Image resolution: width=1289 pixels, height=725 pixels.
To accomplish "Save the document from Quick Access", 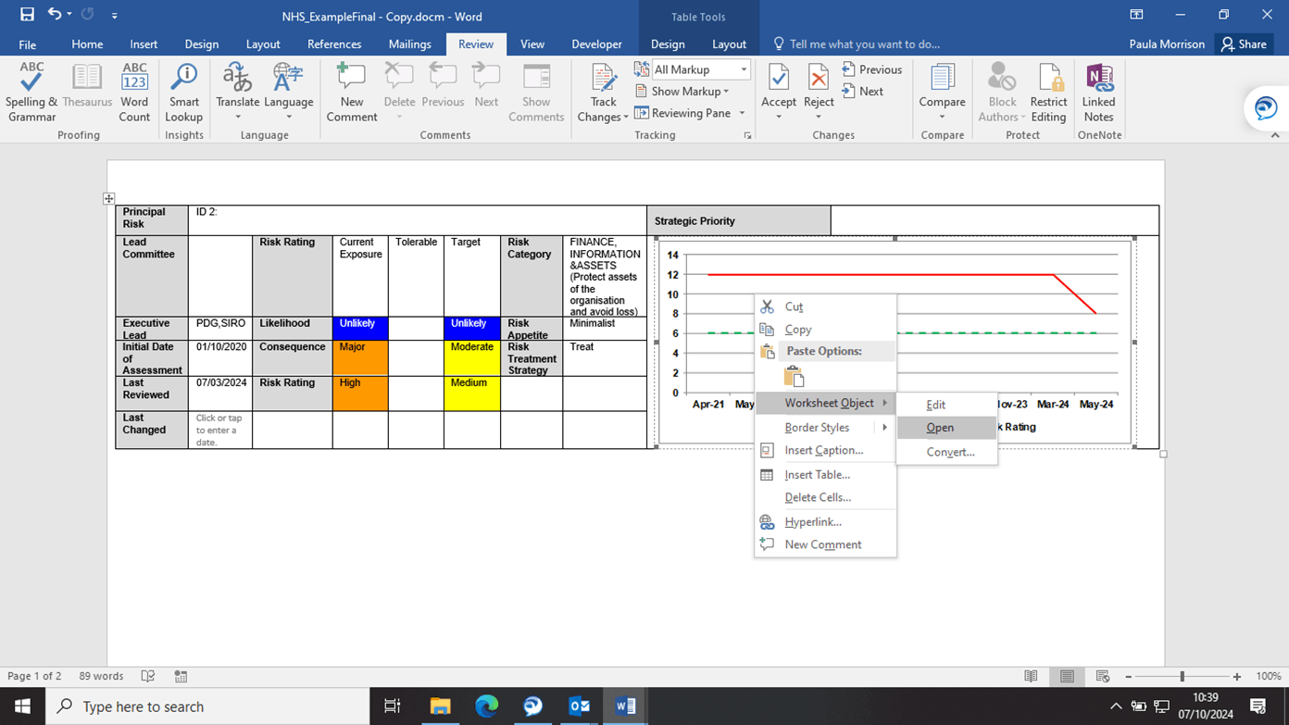I will [27, 15].
